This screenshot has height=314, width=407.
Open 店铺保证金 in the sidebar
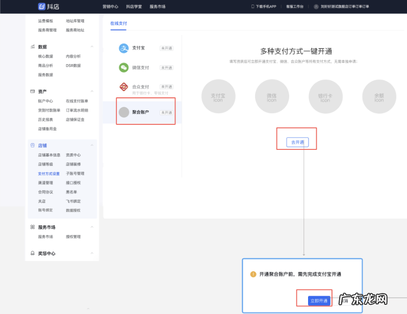point(75,120)
